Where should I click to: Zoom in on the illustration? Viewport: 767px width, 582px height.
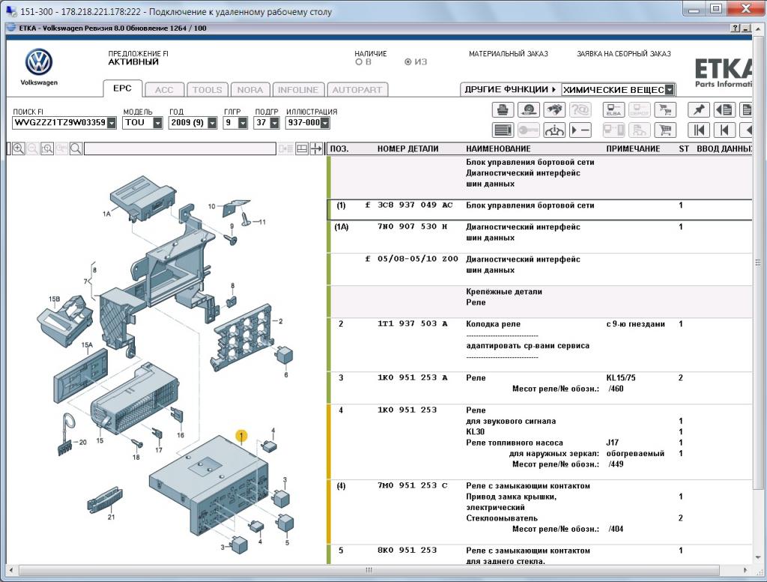tap(19, 148)
